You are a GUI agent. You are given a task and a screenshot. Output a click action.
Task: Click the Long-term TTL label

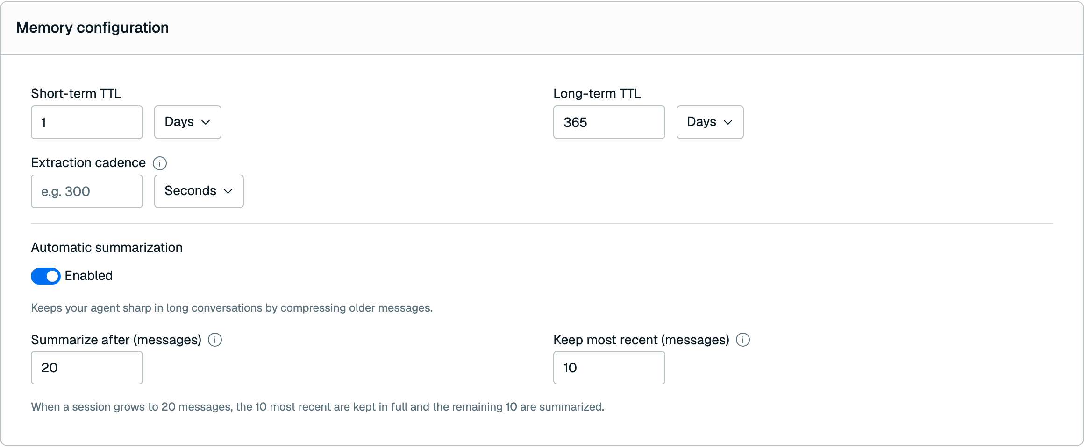tap(597, 93)
